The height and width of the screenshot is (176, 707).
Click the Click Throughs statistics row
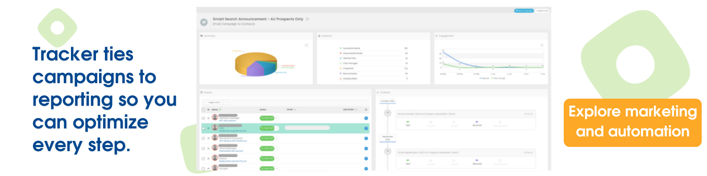tap(374, 63)
